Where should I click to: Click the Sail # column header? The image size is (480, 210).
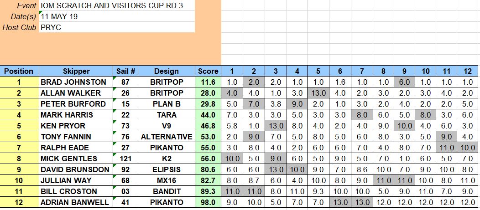[x=125, y=71]
